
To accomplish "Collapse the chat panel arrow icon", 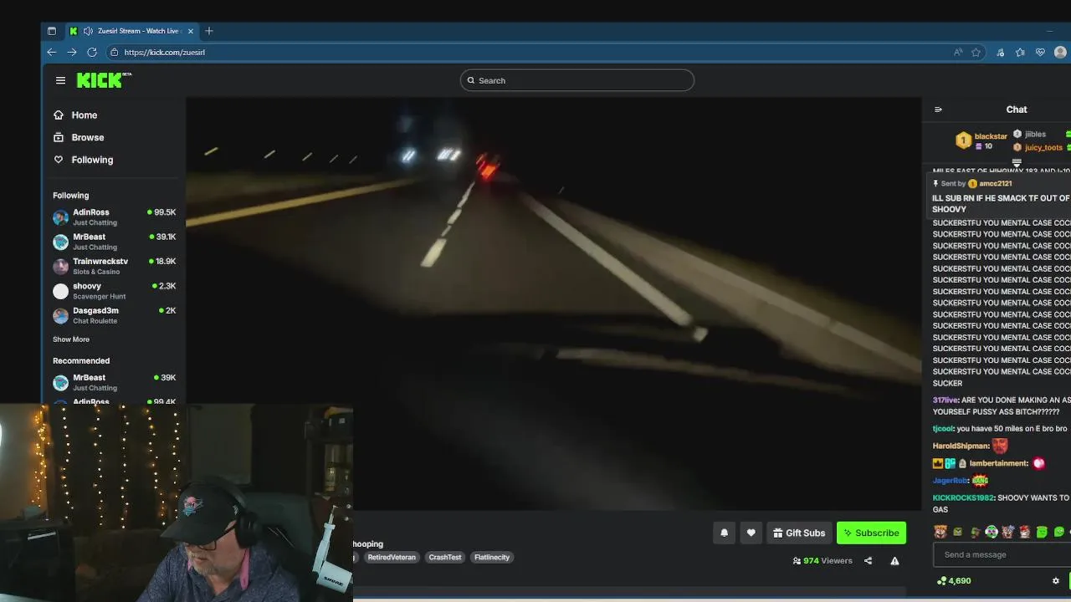I will coord(938,110).
